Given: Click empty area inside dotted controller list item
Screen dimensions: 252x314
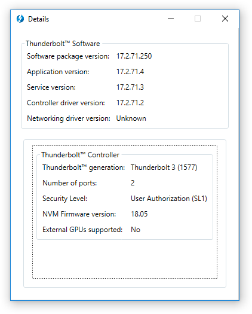Looking at the screenshot, I should 125,259.
